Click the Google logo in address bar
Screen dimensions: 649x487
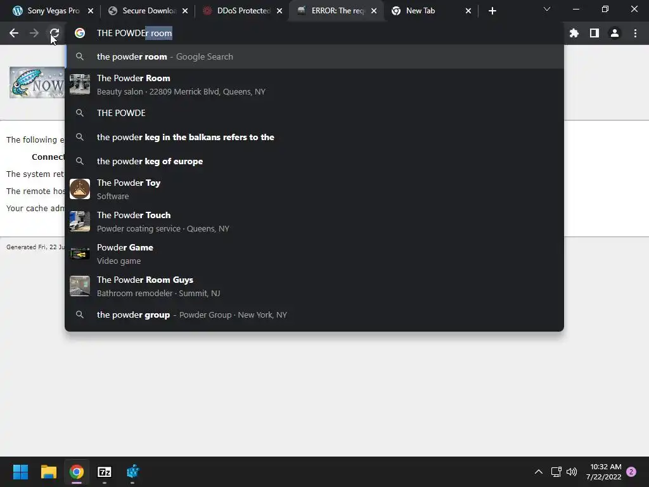80,33
